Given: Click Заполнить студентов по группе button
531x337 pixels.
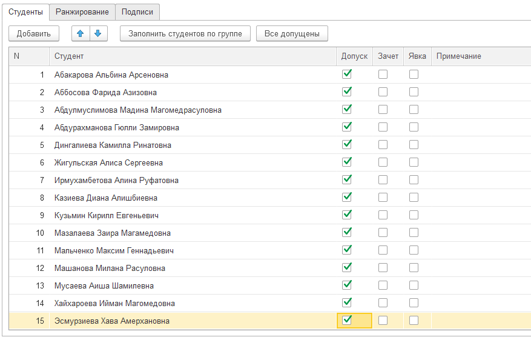Looking at the screenshot, I should click(x=185, y=33).
